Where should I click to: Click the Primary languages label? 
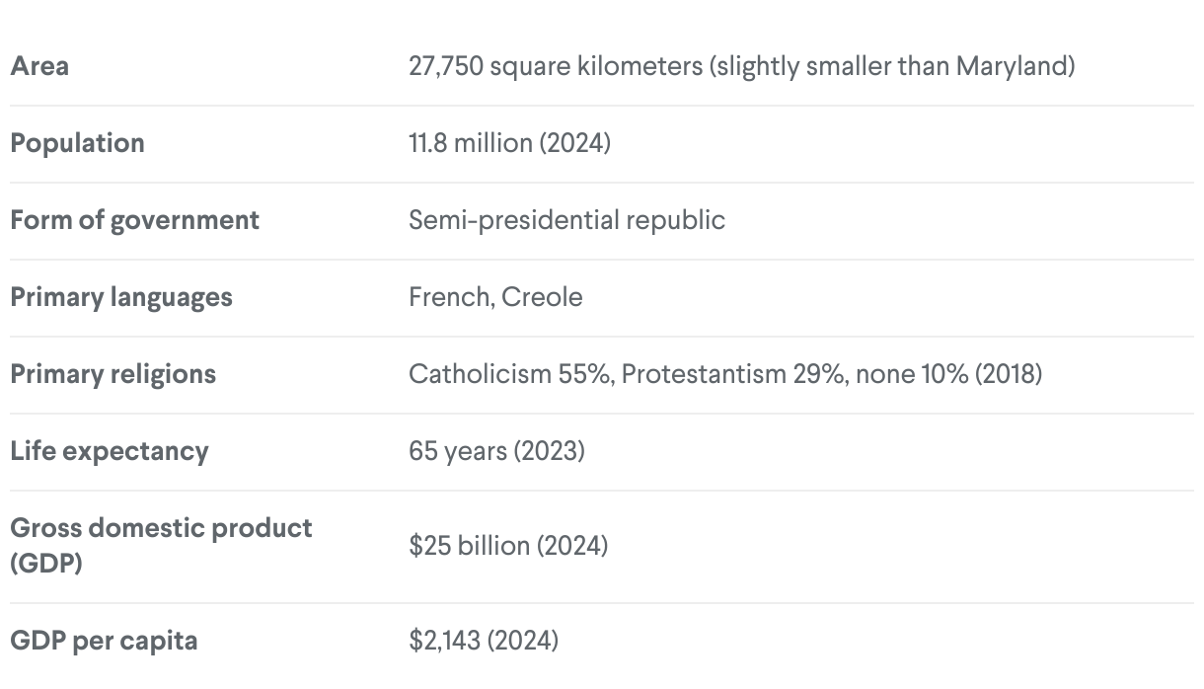coord(121,297)
